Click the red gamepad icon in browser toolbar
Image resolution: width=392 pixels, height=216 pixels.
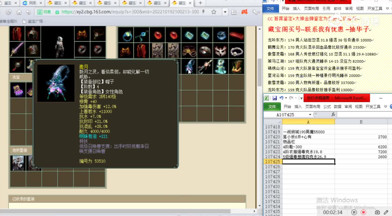[245, 12]
